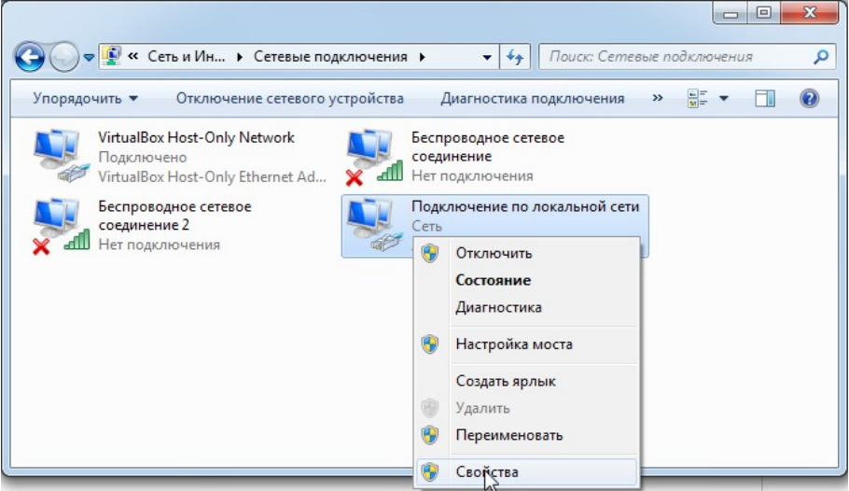This screenshot has width=849, height=491.
Task: Select 'Подключение по локальной сети' adapter icon
Action: coord(376,225)
